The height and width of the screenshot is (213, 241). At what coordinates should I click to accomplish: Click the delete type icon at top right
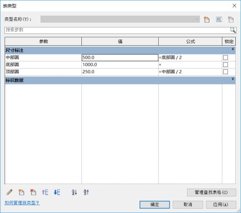231,20
